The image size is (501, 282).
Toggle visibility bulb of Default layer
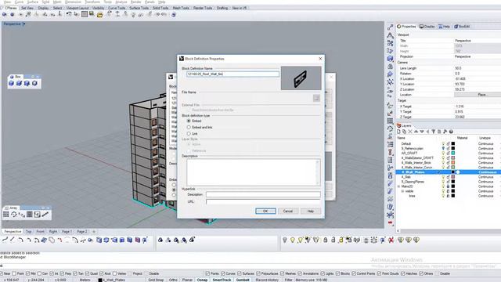point(443,144)
